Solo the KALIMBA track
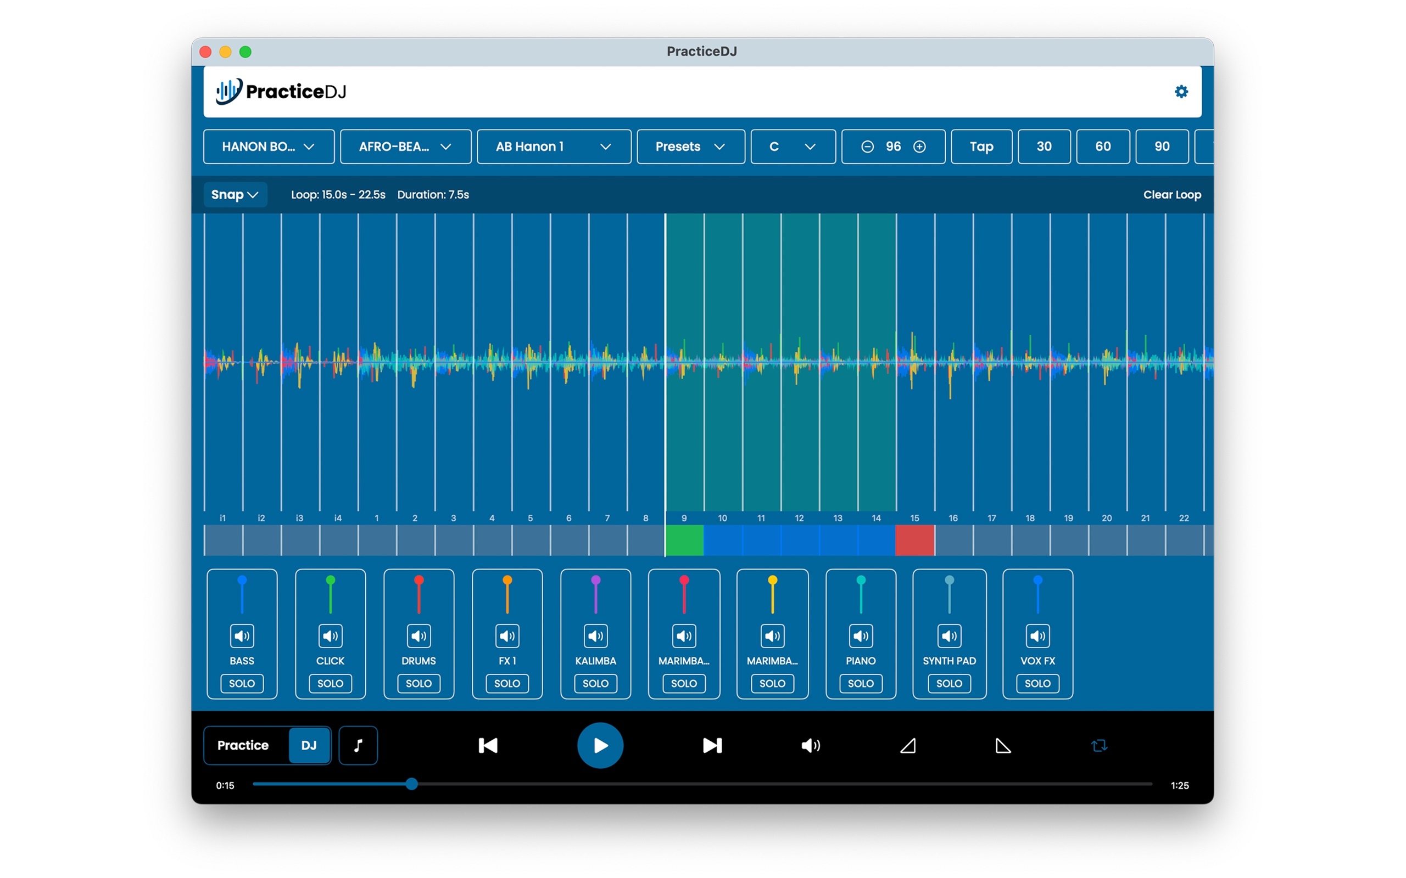The width and height of the screenshot is (1406, 878). (595, 684)
